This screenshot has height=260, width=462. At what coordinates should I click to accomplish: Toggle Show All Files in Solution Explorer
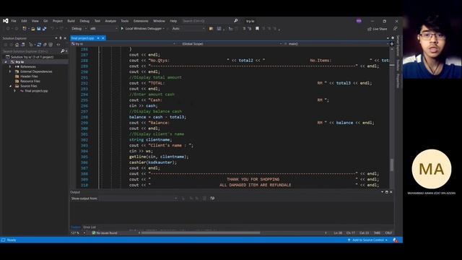[51, 45]
